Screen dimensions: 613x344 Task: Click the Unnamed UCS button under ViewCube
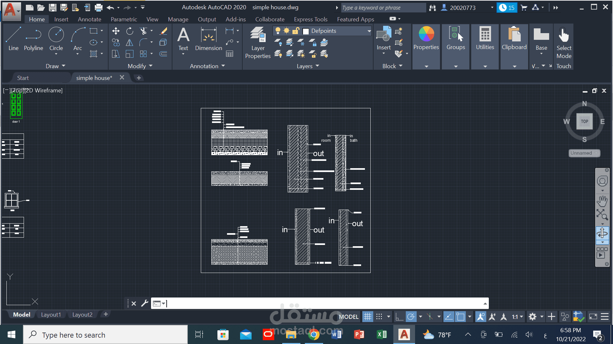pos(584,153)
